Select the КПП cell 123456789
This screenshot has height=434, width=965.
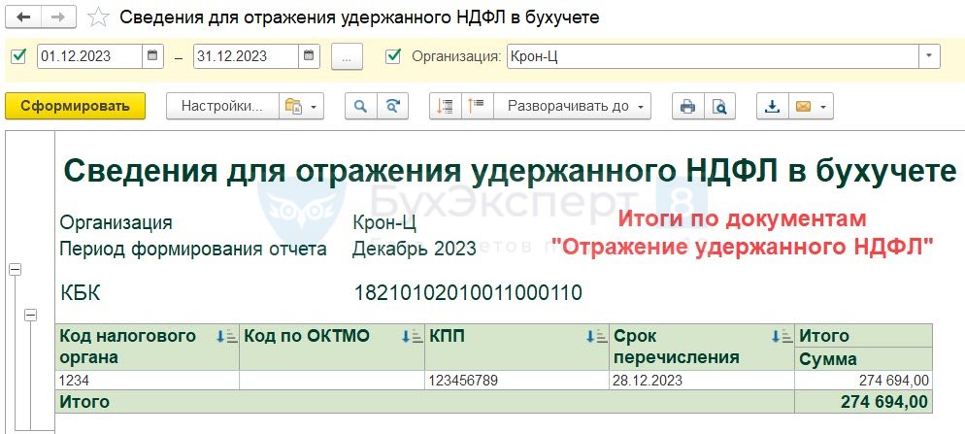click(x=516, y=381)
